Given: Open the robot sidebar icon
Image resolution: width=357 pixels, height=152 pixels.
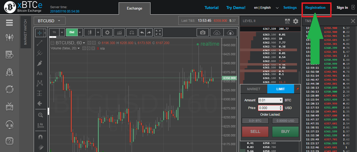Looking at the screenshot, I should point(10,72).
